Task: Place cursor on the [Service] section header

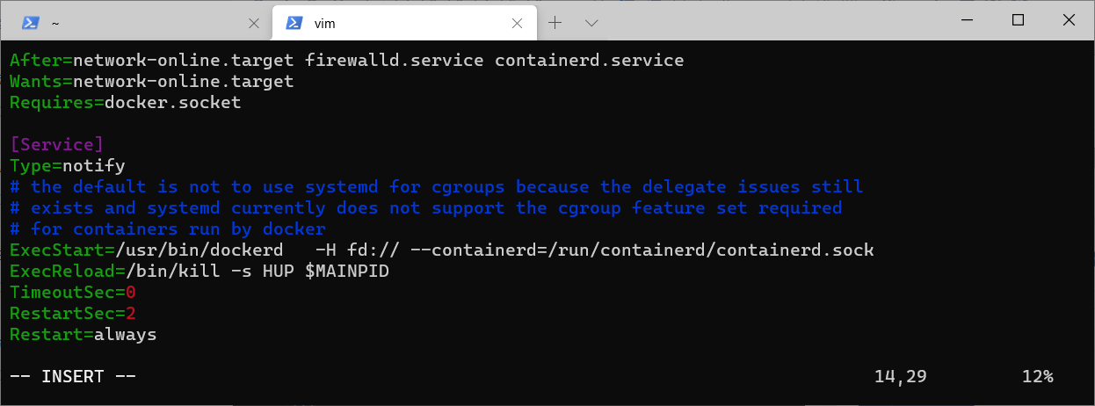Action: click(57, 145)
